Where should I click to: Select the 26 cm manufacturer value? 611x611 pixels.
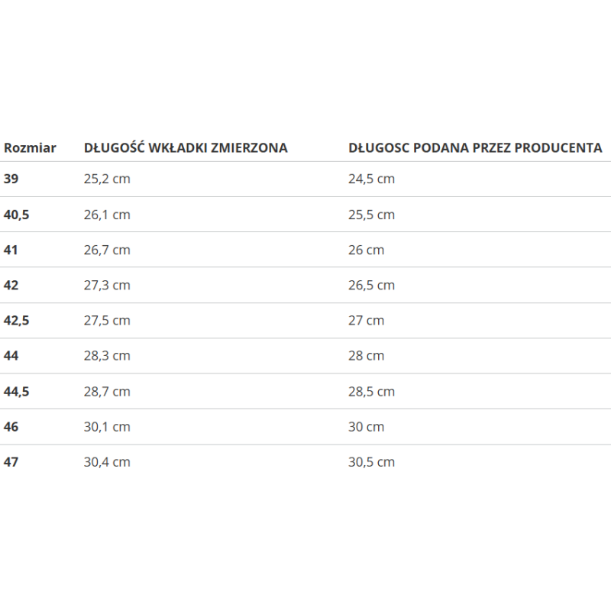click(x=367, y=250)
